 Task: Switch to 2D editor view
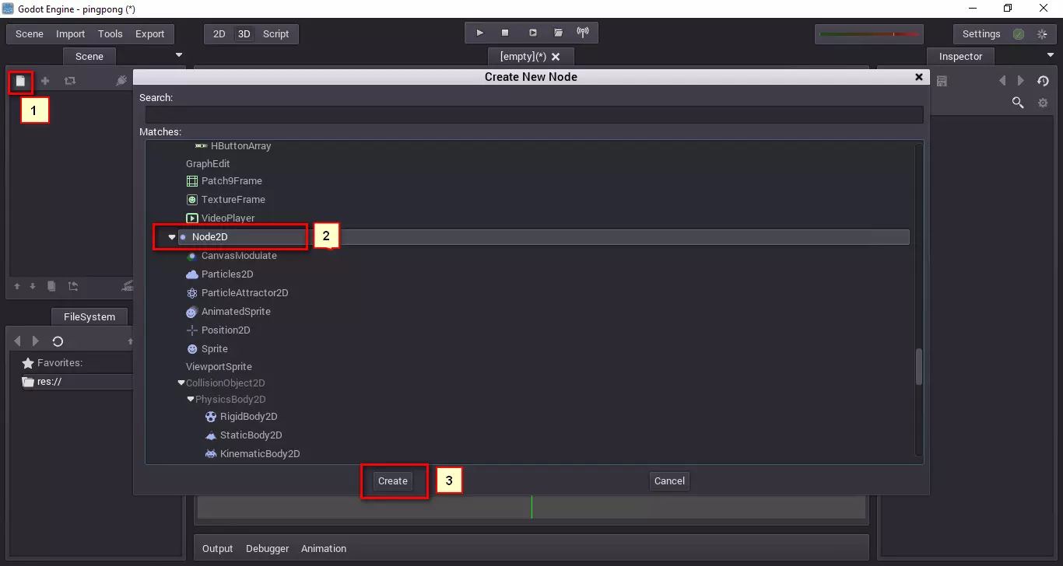point(219,34)
